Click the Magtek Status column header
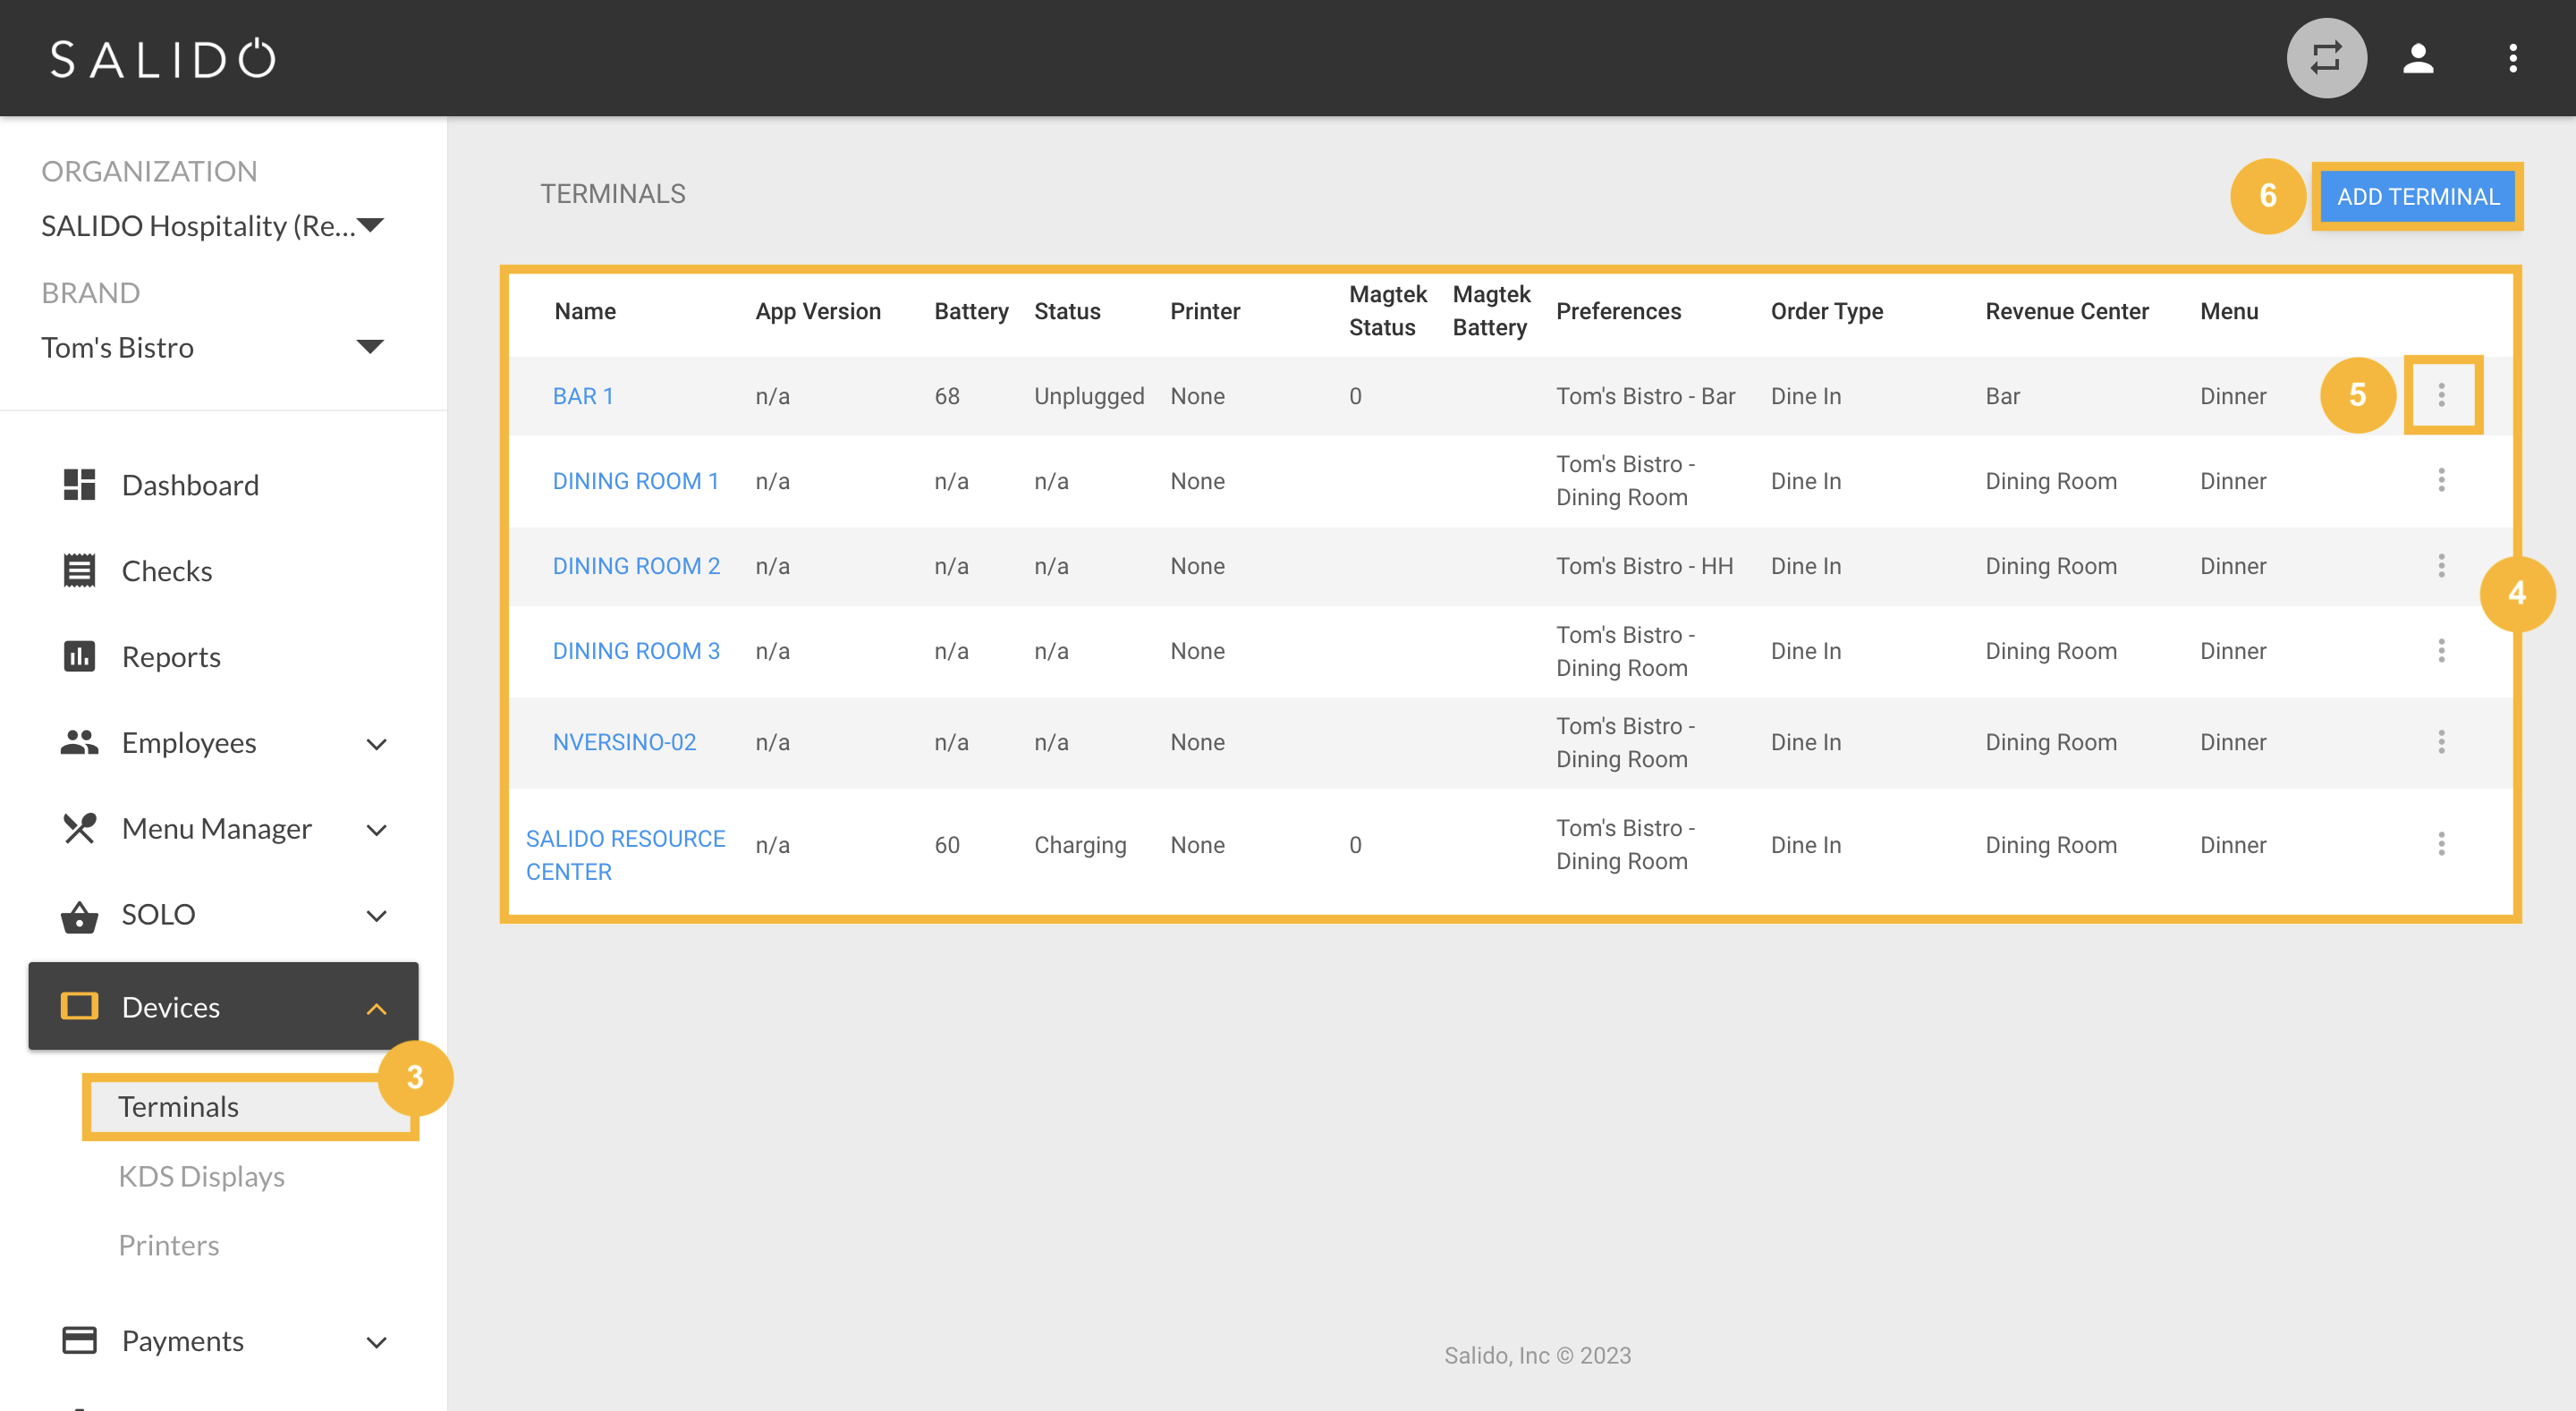This screenshot has width=2576, height=1411. pos(1388,311)
